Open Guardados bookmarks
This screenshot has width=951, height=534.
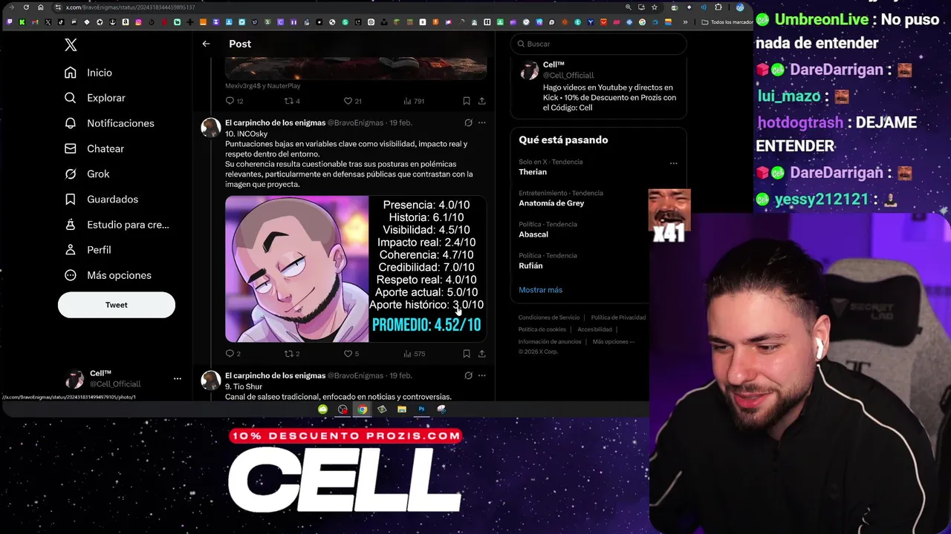[102, 199]
